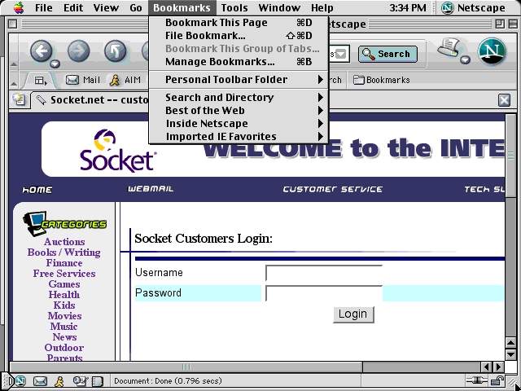The width and height of the screenshot is (521, 391).
Task: Click the Forward navigation button
Action: 78,51
